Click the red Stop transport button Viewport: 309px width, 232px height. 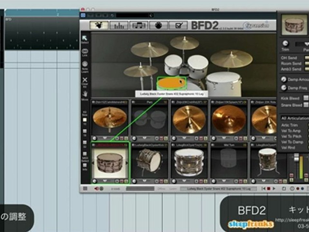click(268, 188)
